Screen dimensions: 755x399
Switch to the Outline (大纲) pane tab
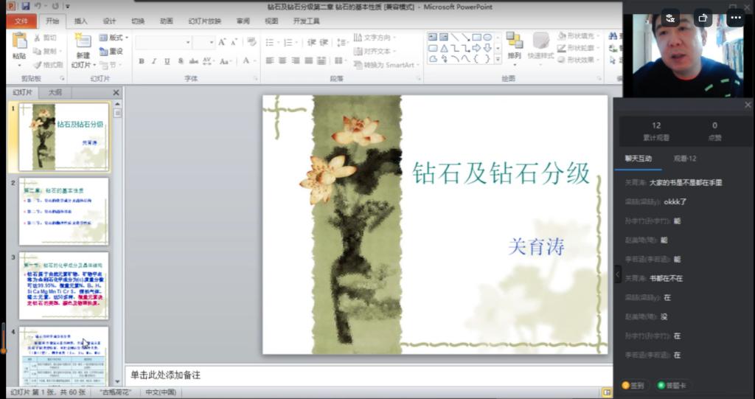point(55,92)
